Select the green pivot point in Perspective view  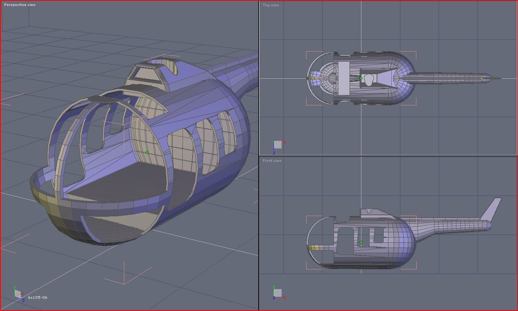pos(147,152)
